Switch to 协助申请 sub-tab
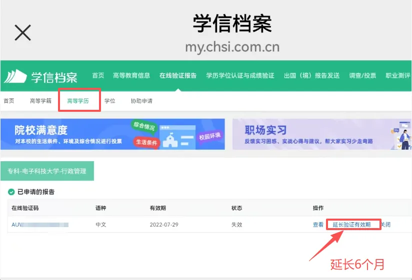The height and width of the screenshot is (280, 412). tap(141, 101)
